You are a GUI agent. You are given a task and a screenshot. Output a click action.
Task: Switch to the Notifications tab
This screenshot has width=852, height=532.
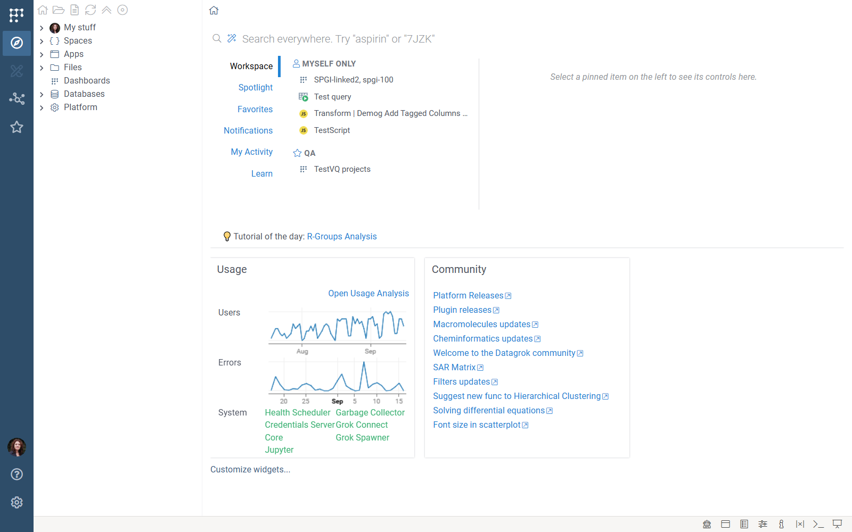tap(248, 131)
